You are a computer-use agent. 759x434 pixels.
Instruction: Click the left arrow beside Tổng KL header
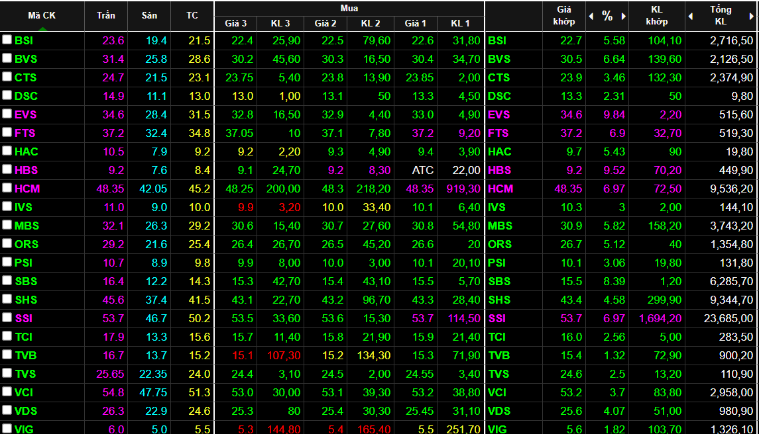click(x=691, y=17)
